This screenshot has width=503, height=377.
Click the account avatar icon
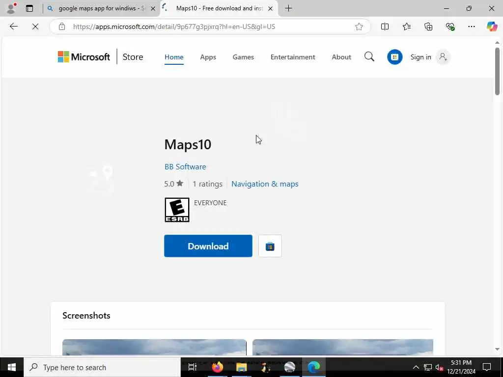443,57
